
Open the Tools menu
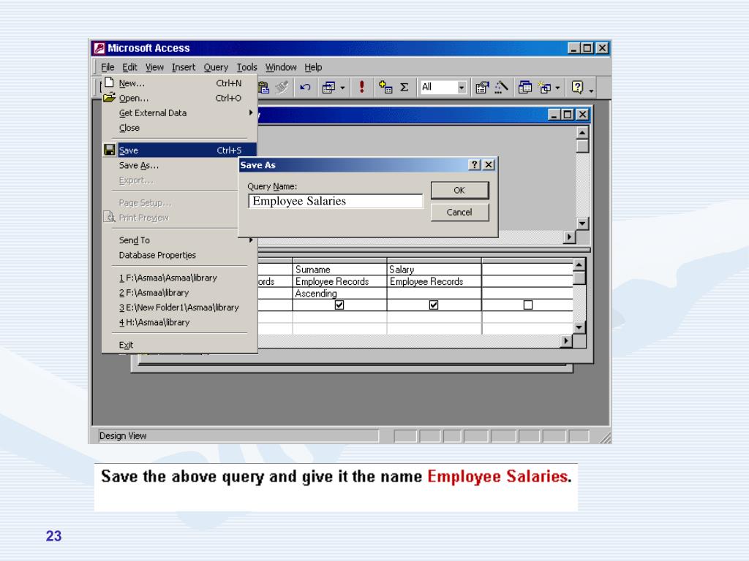click(247, 67)
